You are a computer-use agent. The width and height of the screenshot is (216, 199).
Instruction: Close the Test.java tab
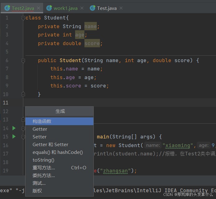[x=121, y=8]
